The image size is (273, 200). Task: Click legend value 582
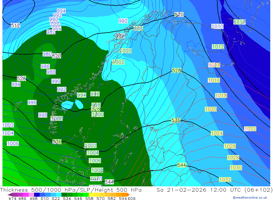(x=112, y=198)
